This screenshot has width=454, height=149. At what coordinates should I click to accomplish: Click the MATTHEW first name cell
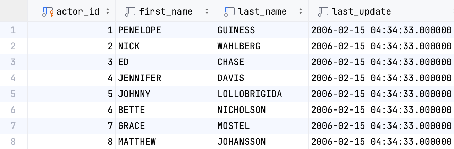[x=137, y=142]
